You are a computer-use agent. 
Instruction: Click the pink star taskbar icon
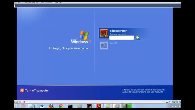pyautogui.click(x=23, y=106)
